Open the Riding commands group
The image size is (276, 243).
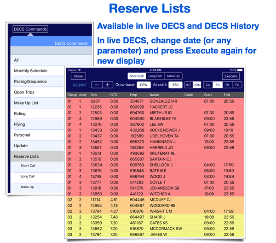[x=37, y=114]
